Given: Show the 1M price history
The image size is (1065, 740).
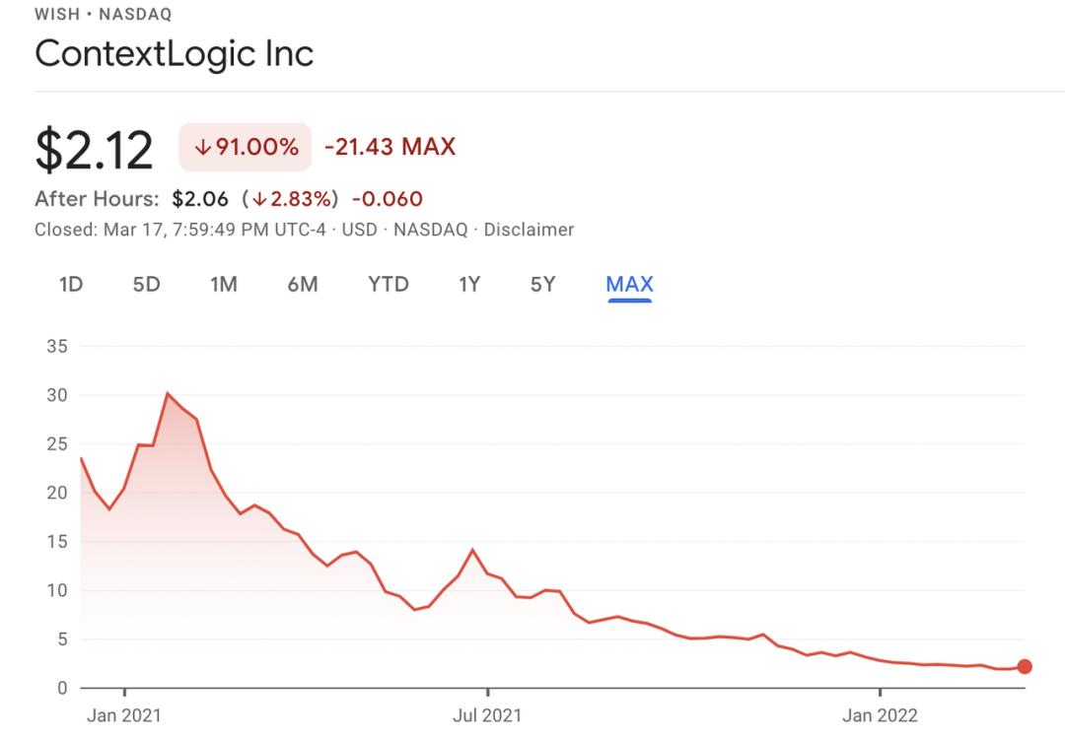Looking at the screenshot, I should 224,285.
